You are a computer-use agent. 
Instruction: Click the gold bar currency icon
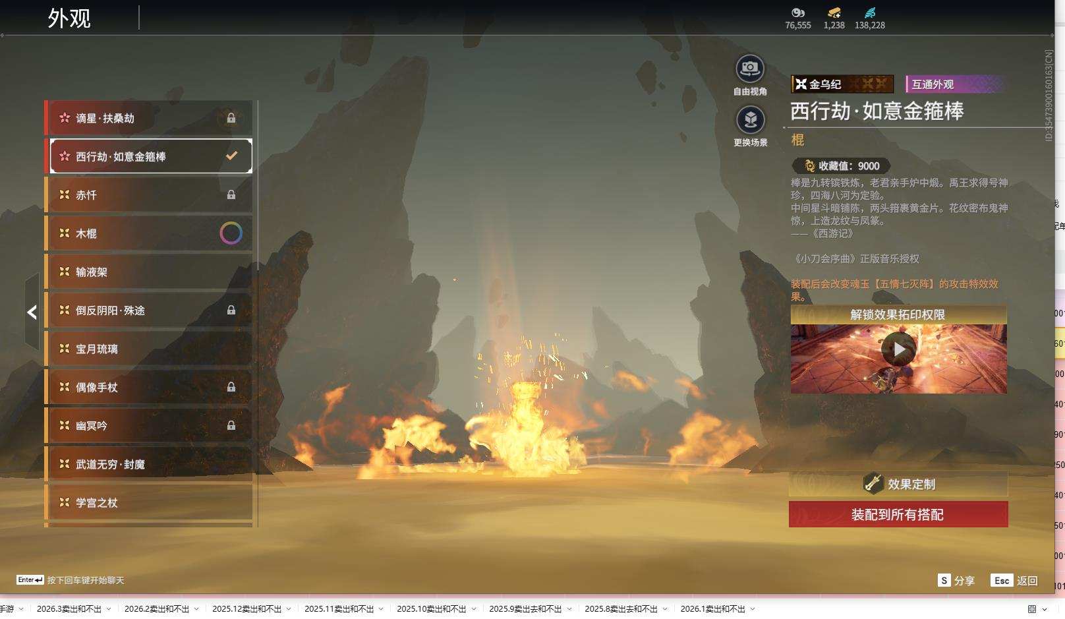(x=834, y=13)
